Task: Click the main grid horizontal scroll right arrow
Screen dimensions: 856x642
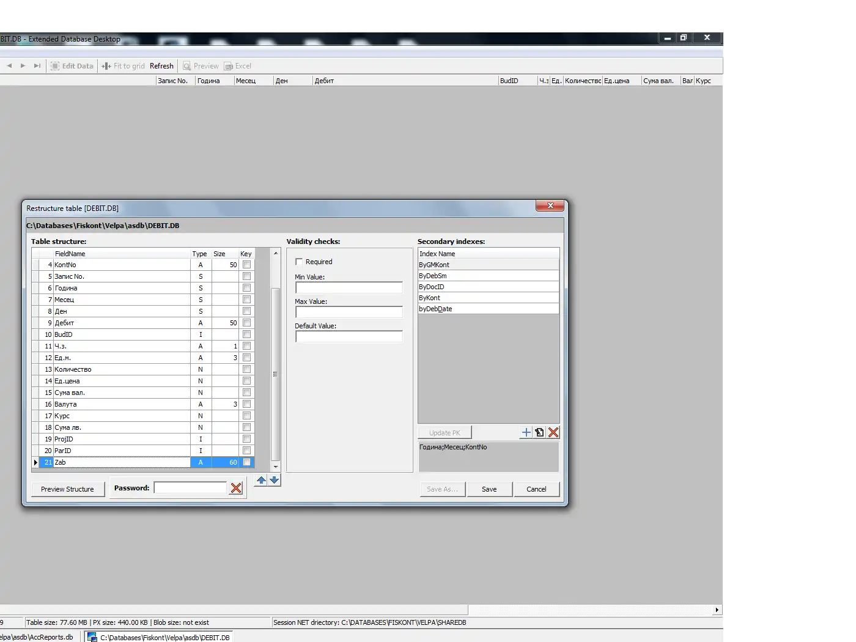Action: point(717,610)
